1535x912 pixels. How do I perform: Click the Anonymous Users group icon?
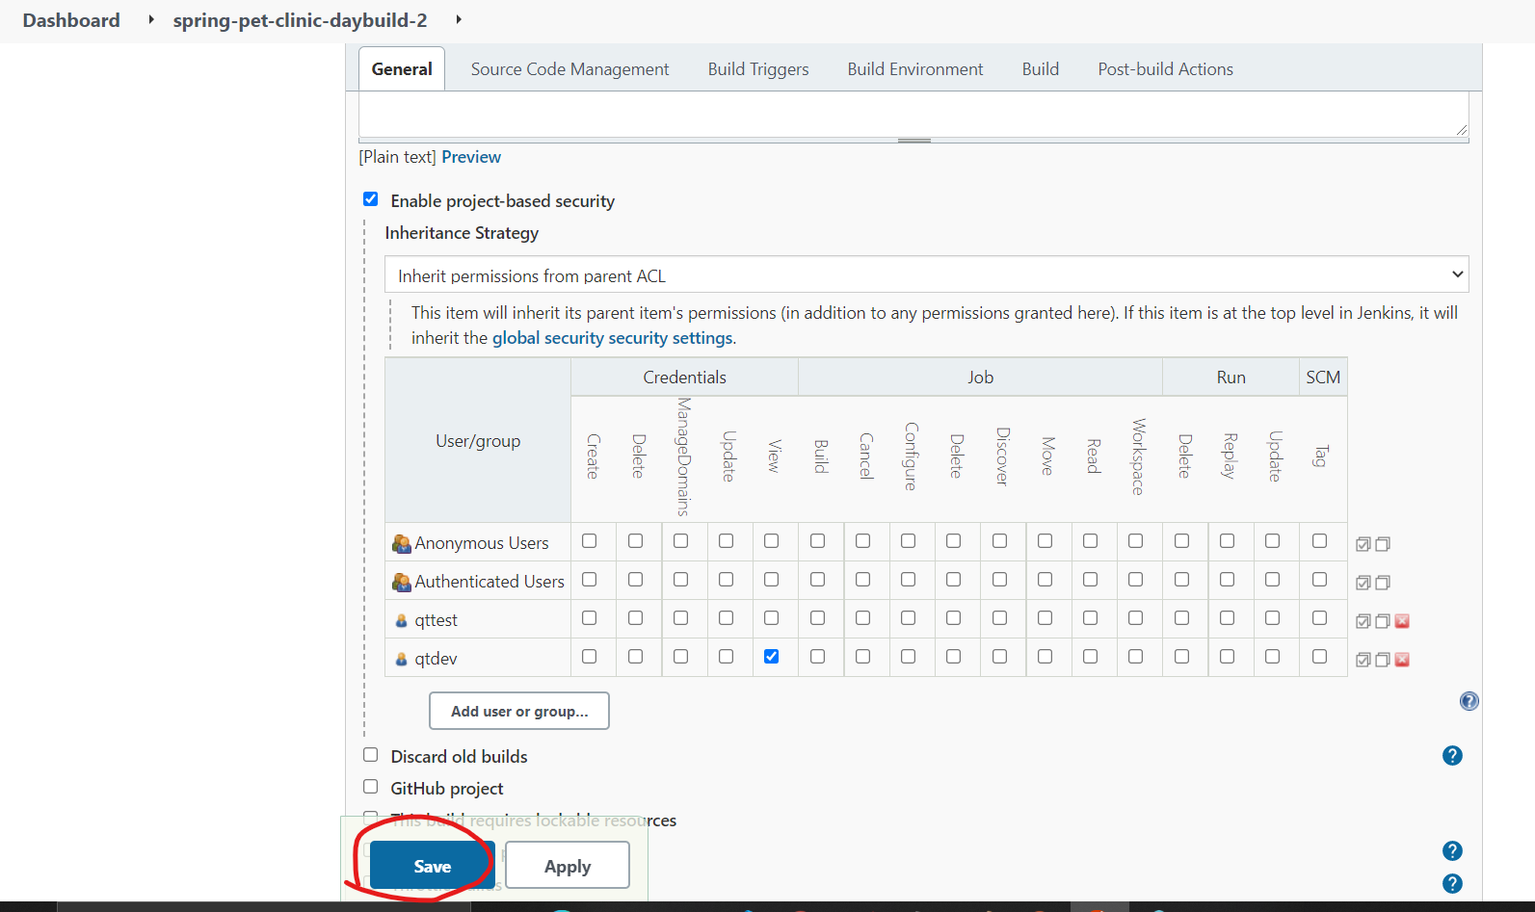pyautogui.click(x=402, y=543)
